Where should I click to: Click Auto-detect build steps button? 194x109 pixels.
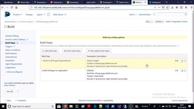point(99,51)
